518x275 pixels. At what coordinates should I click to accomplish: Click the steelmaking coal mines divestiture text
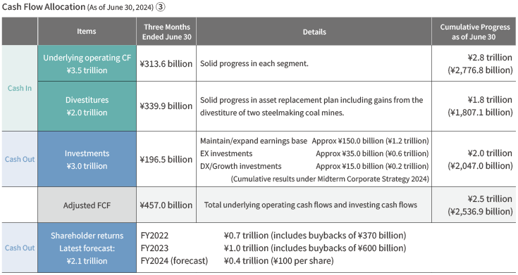pyautogui.click(x=312, y=106)
